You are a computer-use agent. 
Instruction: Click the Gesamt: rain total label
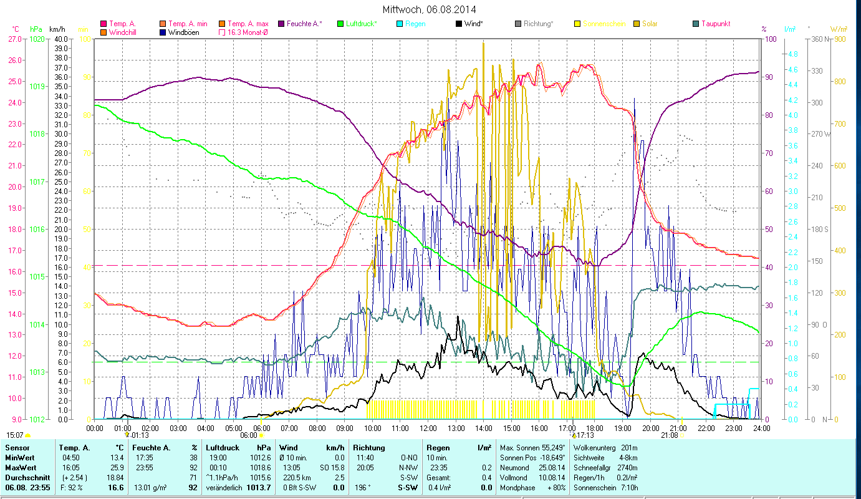click(x=438, y=477)
